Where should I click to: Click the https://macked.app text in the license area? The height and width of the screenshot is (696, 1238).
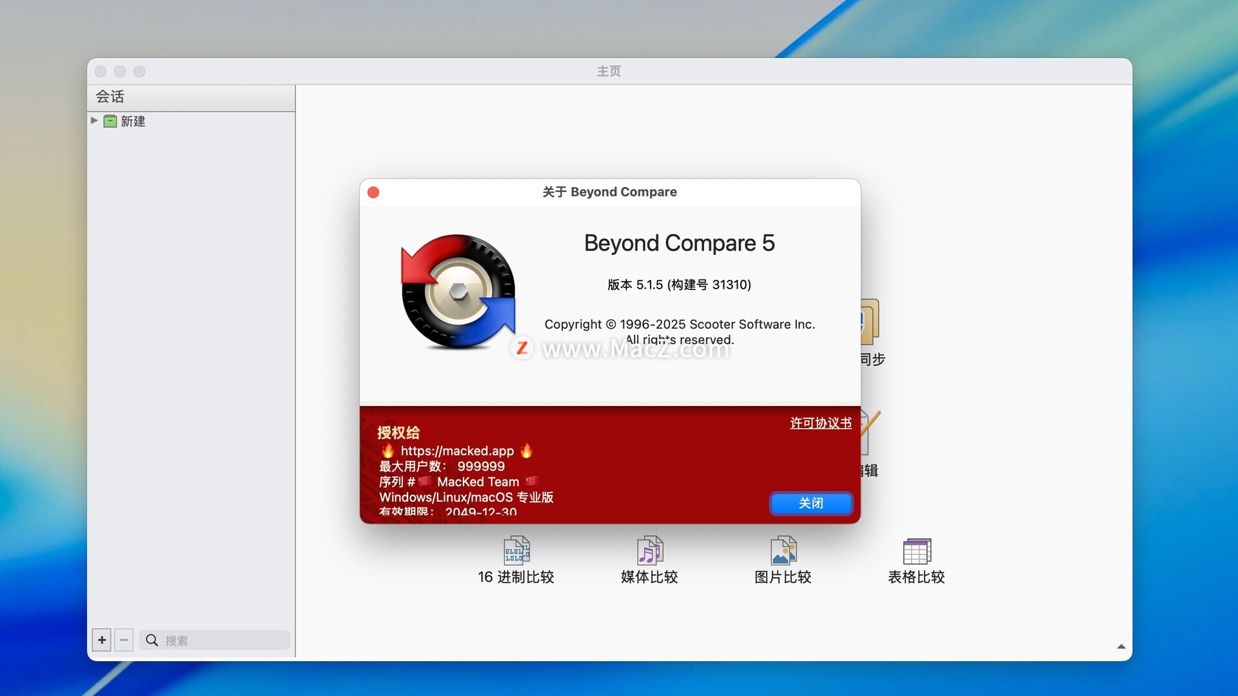click(x=457, y=450)
